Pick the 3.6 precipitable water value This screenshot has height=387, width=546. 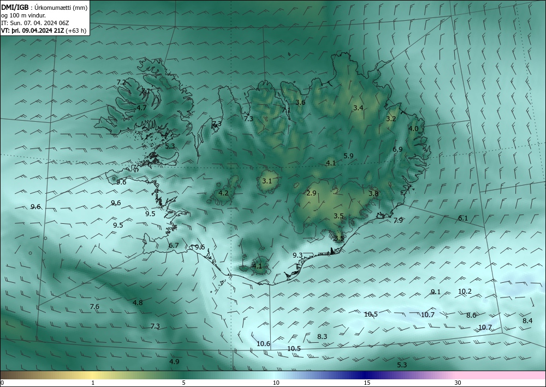pos(300,102)
